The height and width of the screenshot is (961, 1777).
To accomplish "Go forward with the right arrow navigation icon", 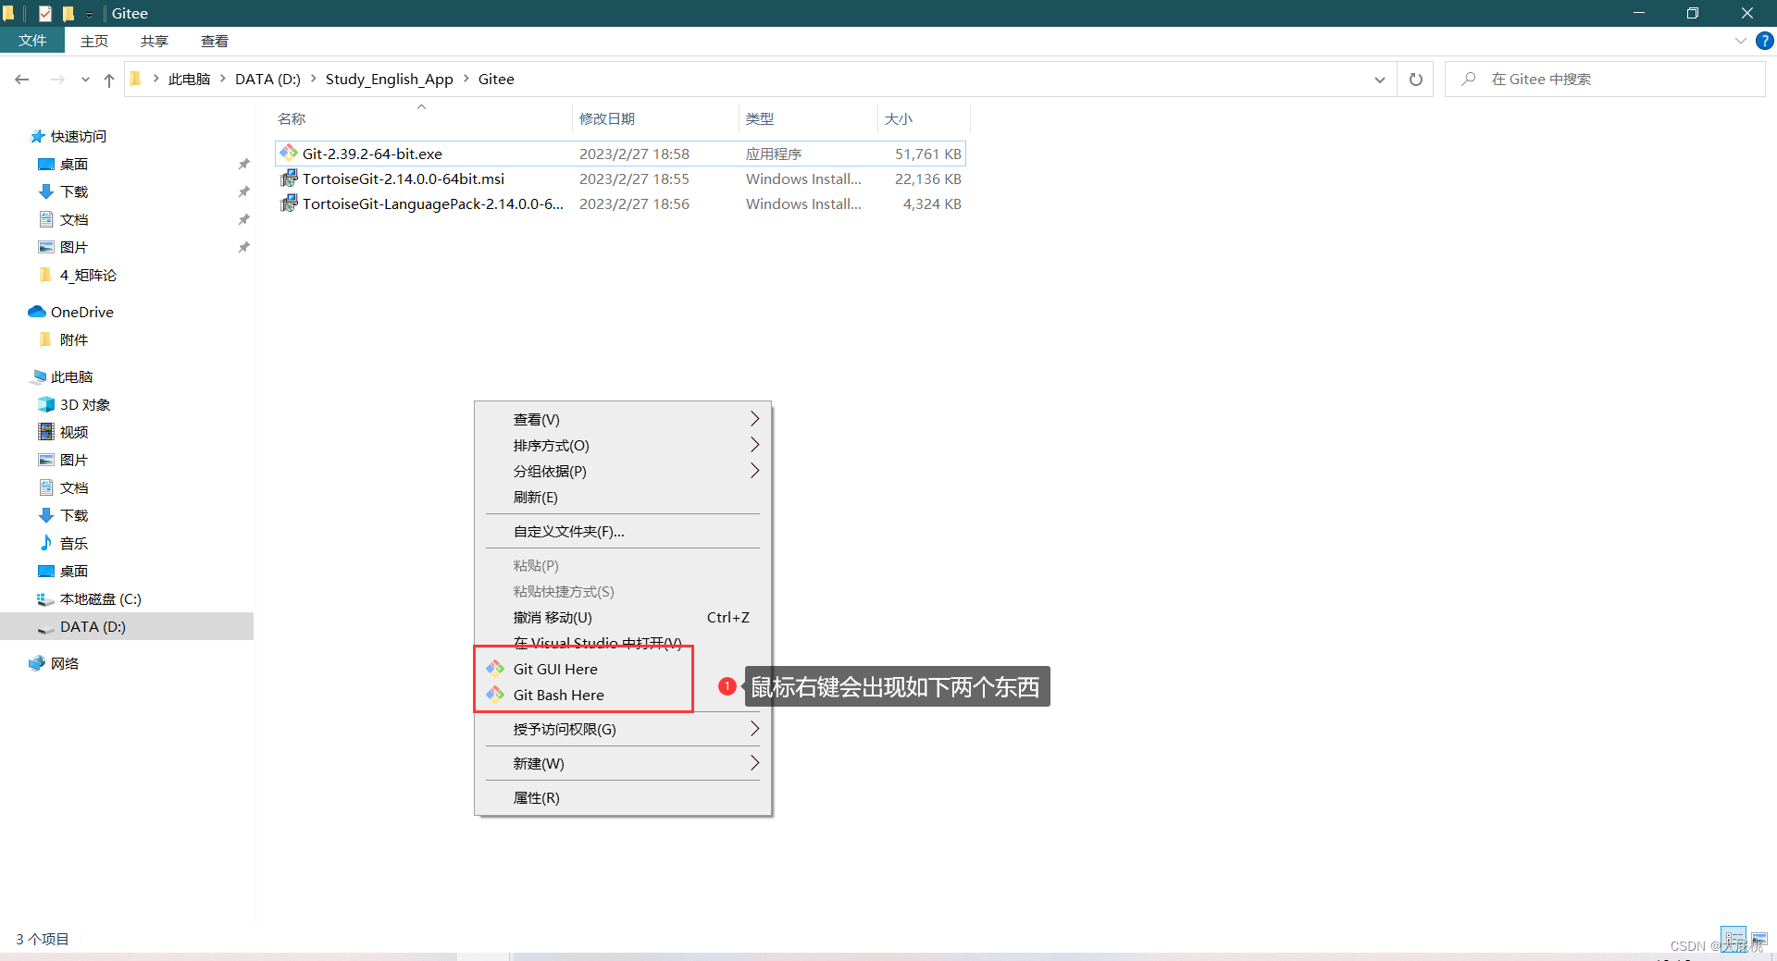I will click(x=57, y=80).
